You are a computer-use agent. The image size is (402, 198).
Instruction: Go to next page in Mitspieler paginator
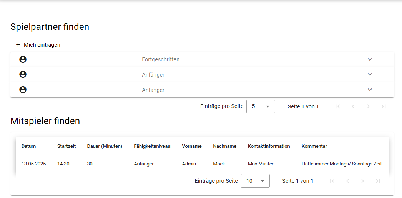[x=362, y=181]
